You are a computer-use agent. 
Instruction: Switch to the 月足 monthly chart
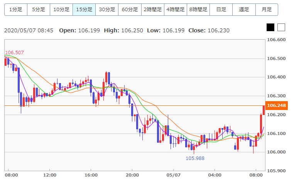(267, 10)
